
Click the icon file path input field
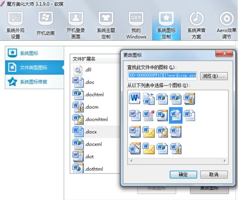pos(162,75)
